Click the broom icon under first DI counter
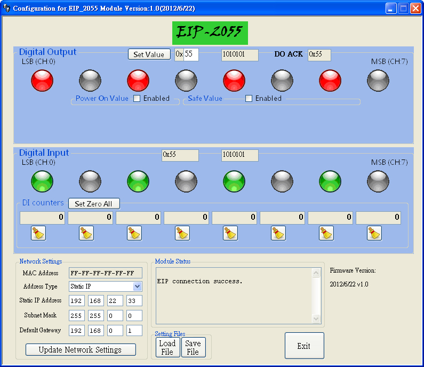Viewport: 424px width, 367px height. click(38, 233)
